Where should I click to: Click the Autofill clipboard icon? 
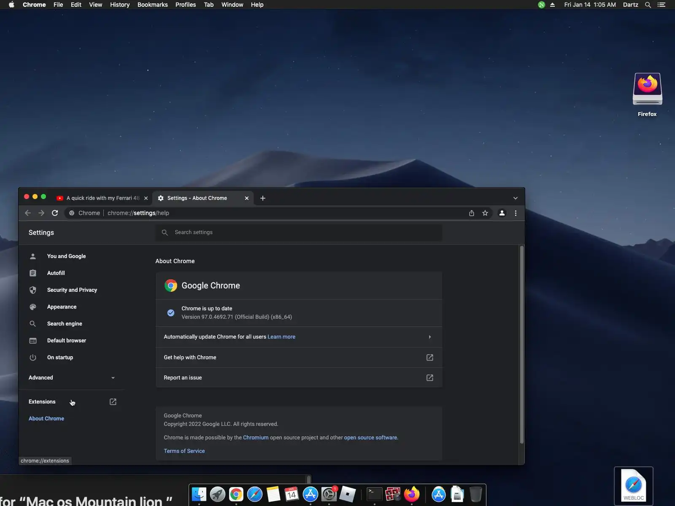click(x=33, y=273)
